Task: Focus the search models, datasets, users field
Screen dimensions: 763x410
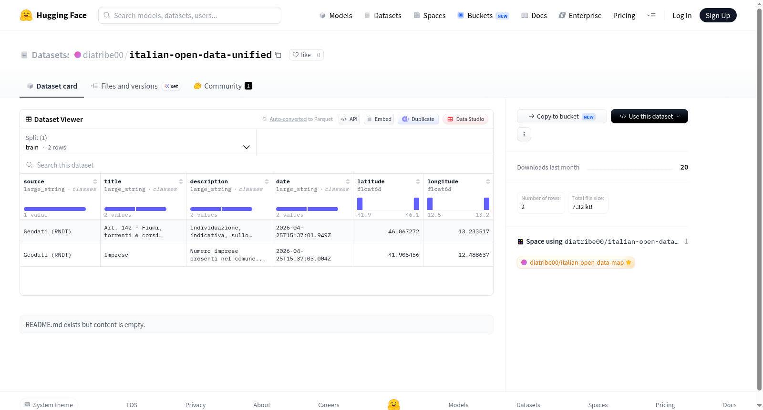Action: click(190, 15)
